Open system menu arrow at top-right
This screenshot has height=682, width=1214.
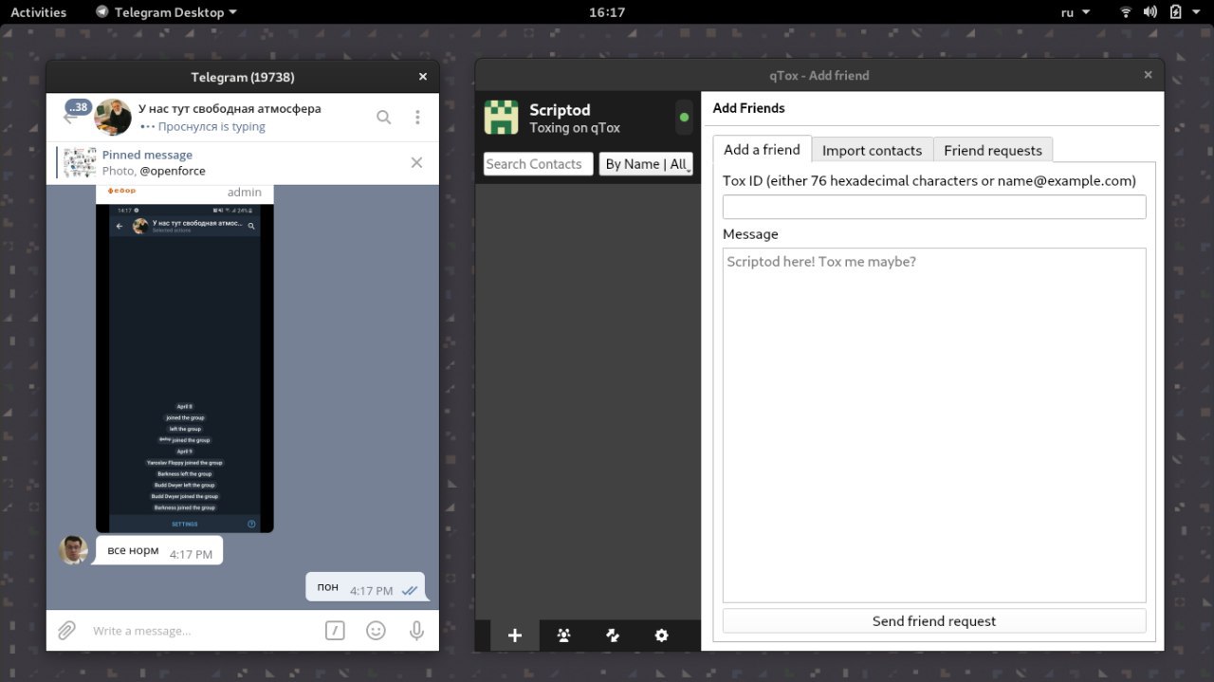coord(1198,12)
